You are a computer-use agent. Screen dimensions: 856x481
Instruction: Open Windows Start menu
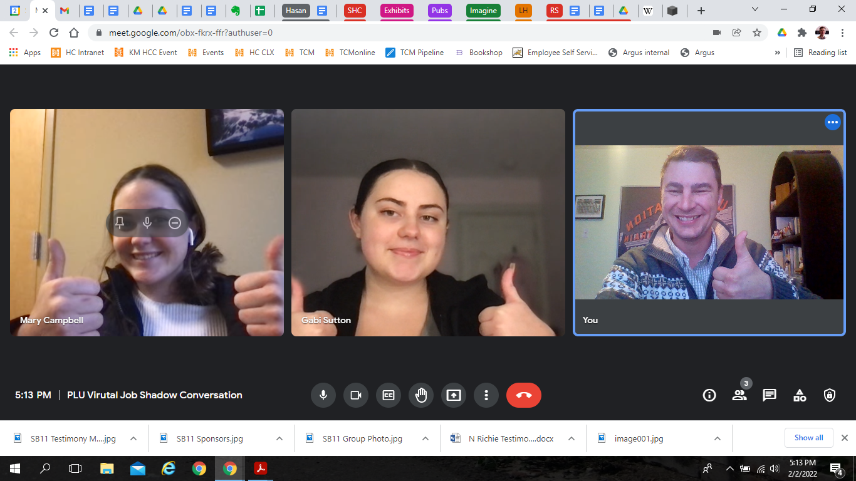point(15,468)
